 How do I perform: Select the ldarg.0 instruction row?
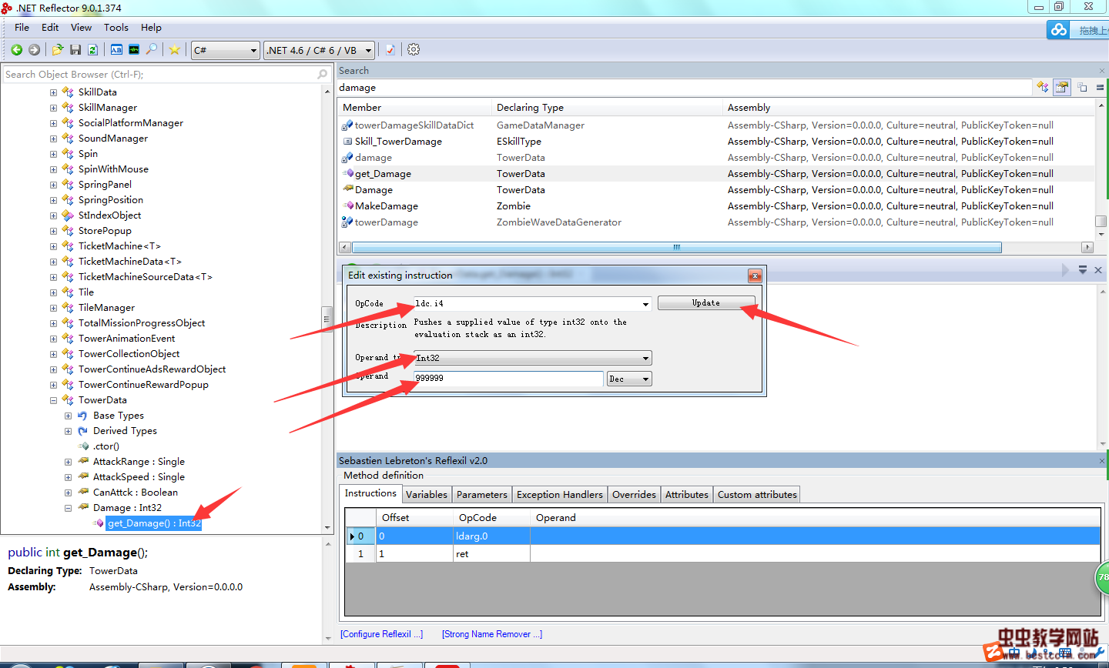[x=723, y=536]
